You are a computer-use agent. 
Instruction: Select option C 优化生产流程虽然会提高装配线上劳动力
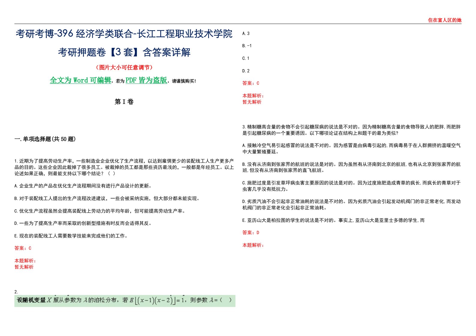(x=100, y=211)
